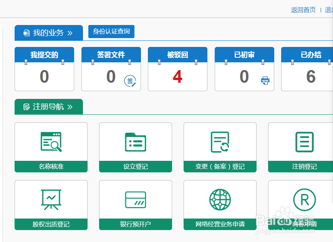Open 变更（备案）登记 registration icon
The image size is (333, 242).
coord(220,142)
